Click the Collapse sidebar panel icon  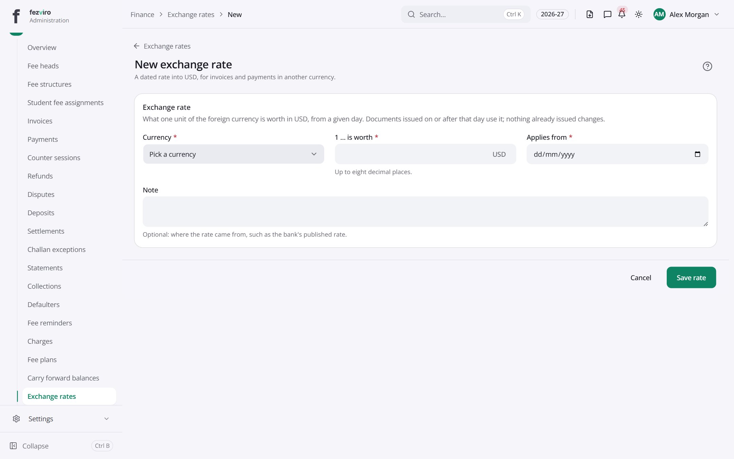(13, 446)
